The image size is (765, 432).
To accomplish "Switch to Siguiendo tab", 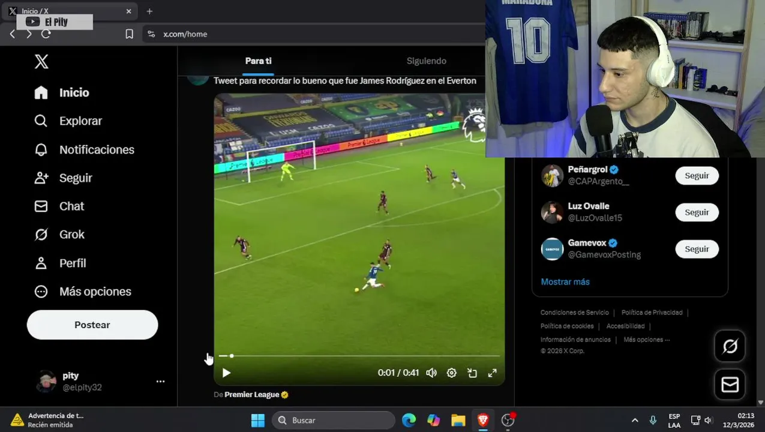I will pos(427,61).
